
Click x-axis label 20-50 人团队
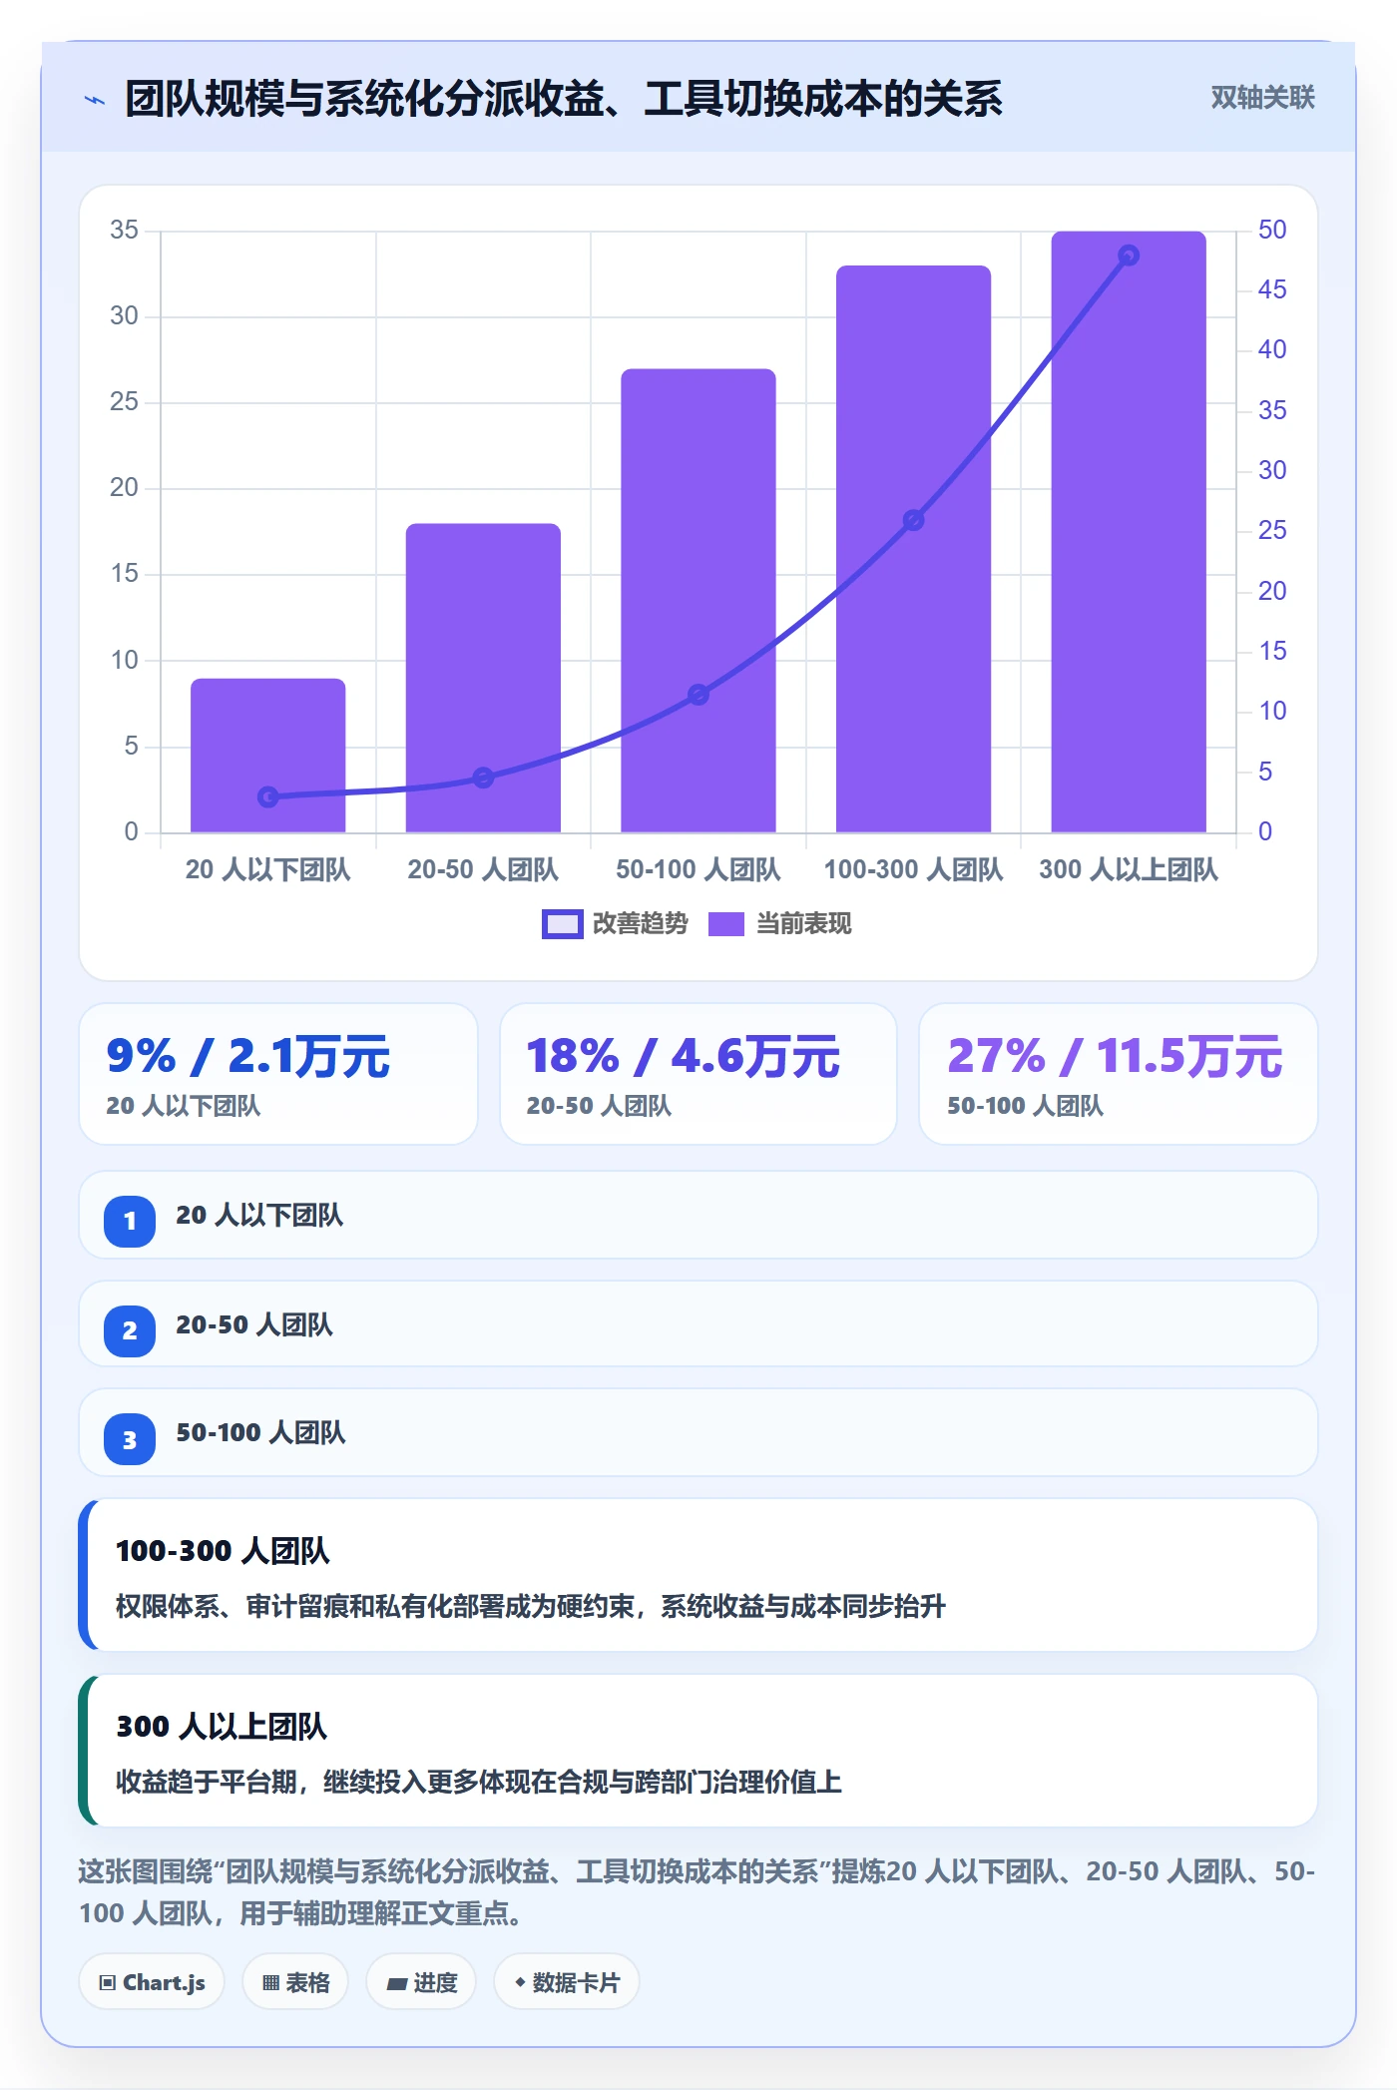(483, 870)
